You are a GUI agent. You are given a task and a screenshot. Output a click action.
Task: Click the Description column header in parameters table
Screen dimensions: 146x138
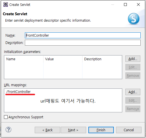(x=102, y=59)
